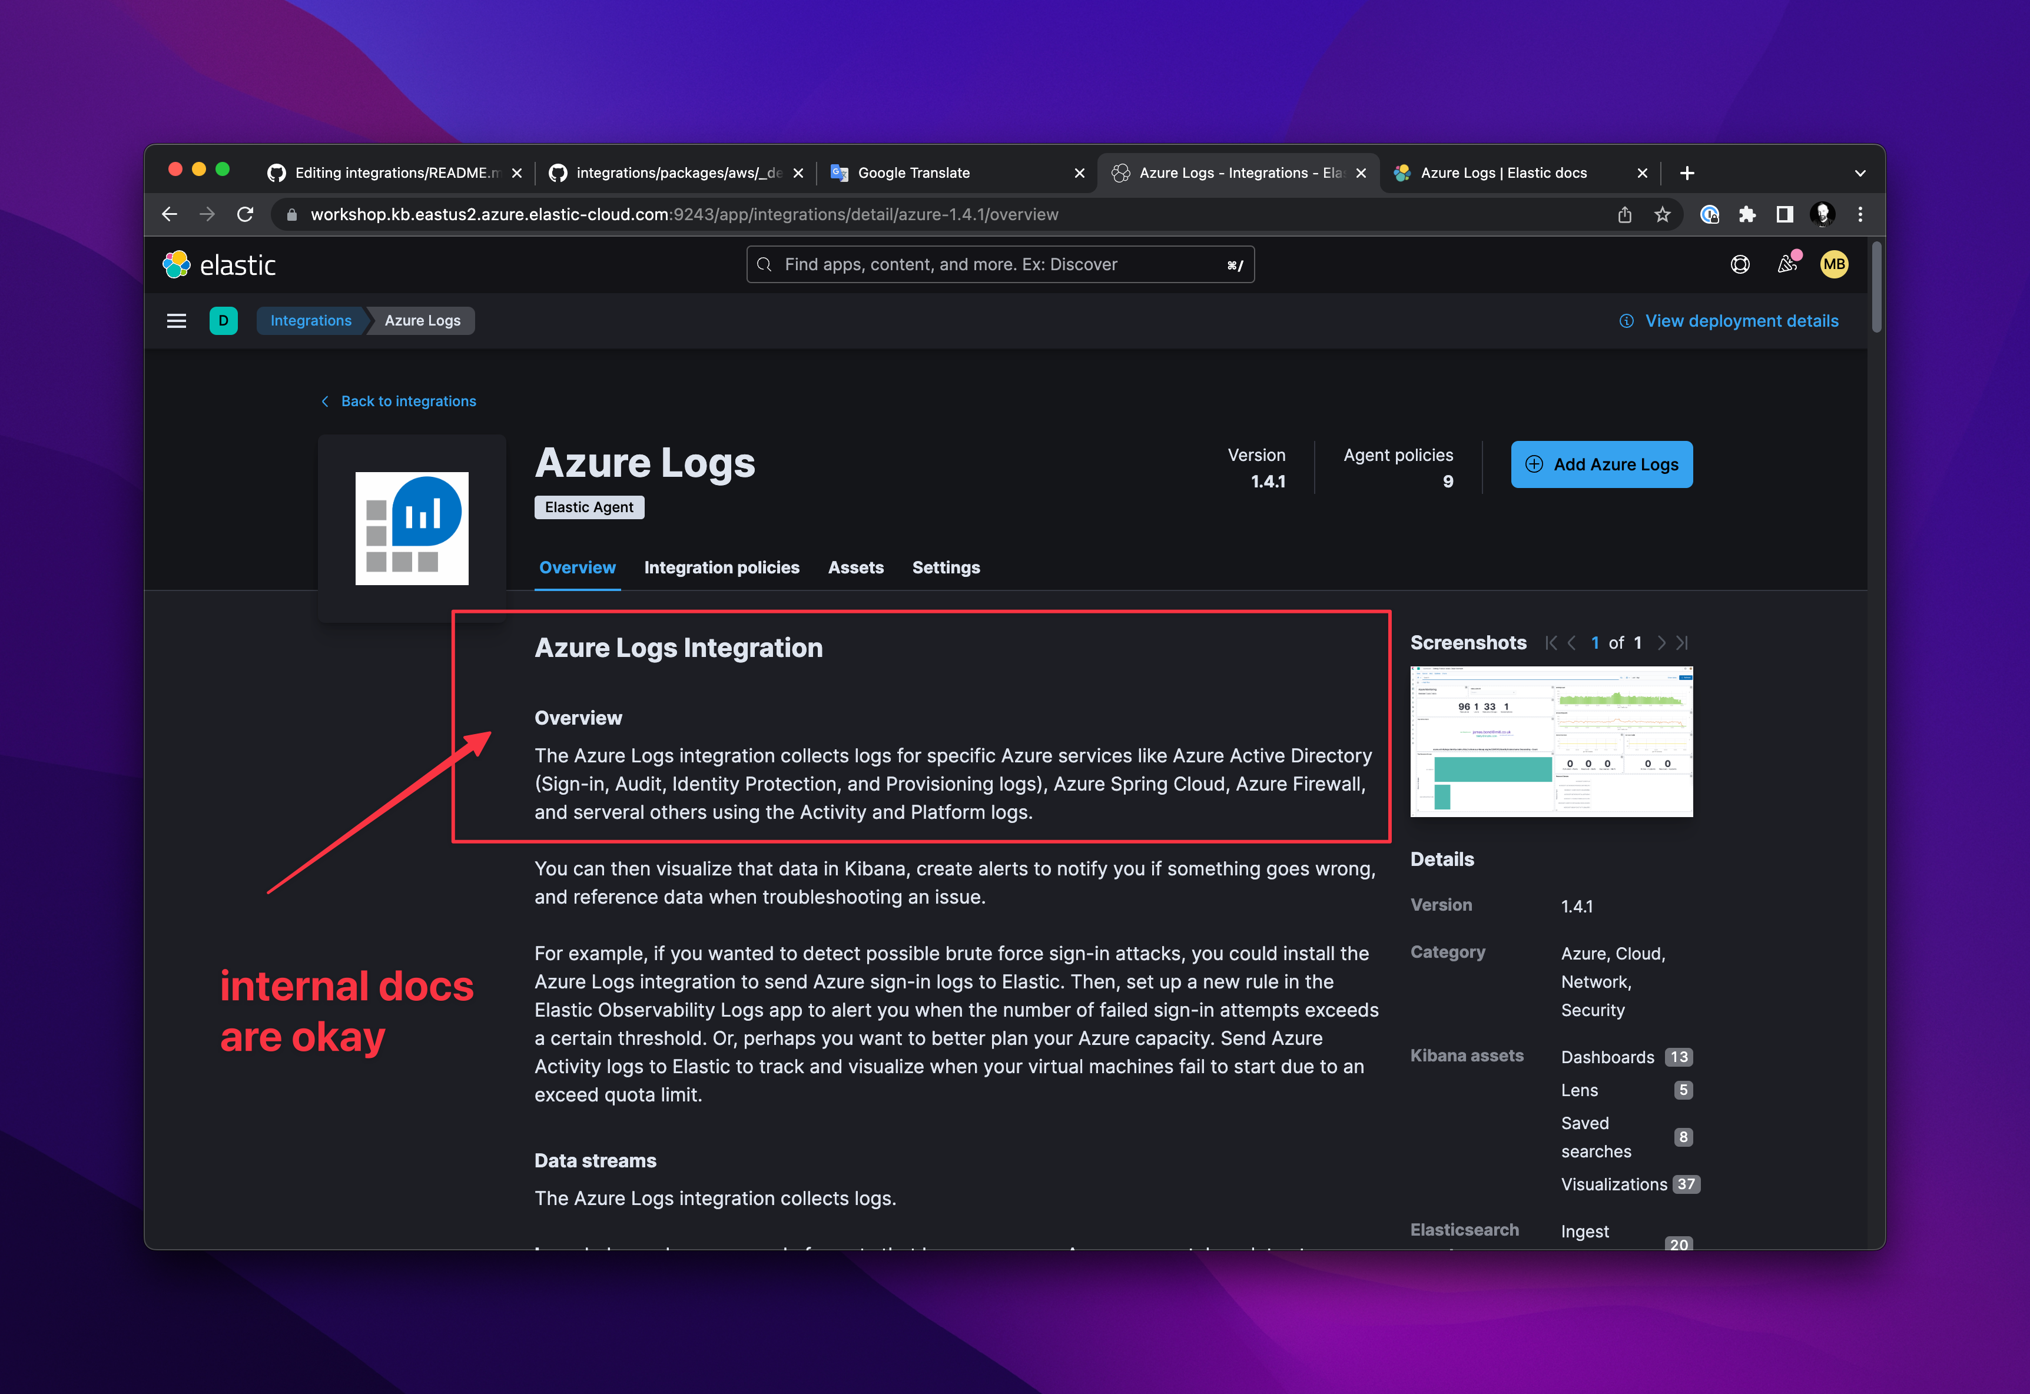The image size is (2030, 1394).
Task: Focus the Find apps search field
Action: (1000, 265)
